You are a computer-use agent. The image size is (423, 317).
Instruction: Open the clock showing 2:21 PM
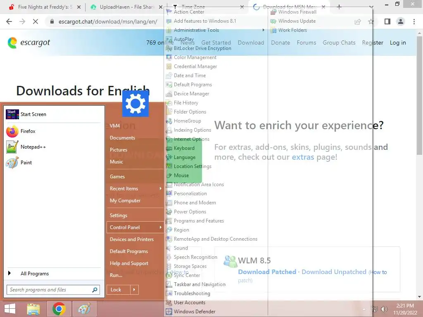pyautogui.click(x=405, y=306)
